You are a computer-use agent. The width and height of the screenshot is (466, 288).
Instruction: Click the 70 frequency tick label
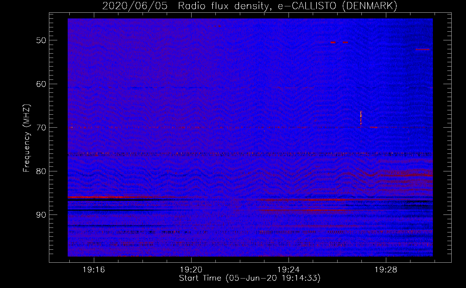(x=41, y=128)
